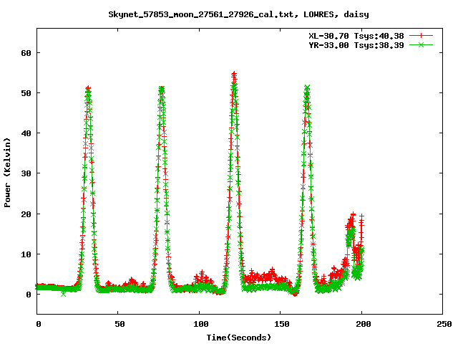The width and height of the screenshot is (458, 344).
Task: Click the x-axis tick label 0
Action: coord(38,324)
